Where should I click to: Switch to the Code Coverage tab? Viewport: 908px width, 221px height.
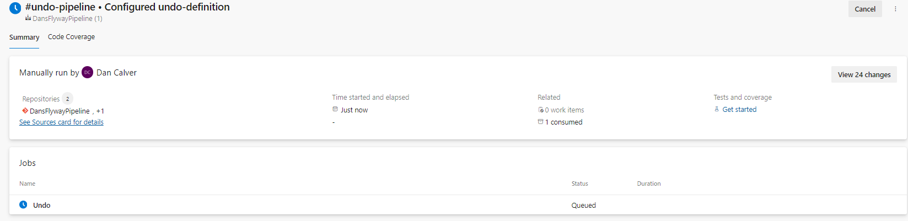click(71, 37)
